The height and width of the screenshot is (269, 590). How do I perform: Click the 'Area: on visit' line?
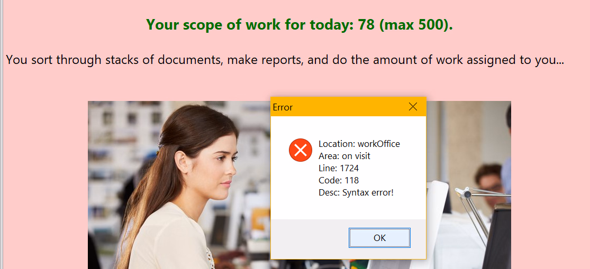pos(344,156)
